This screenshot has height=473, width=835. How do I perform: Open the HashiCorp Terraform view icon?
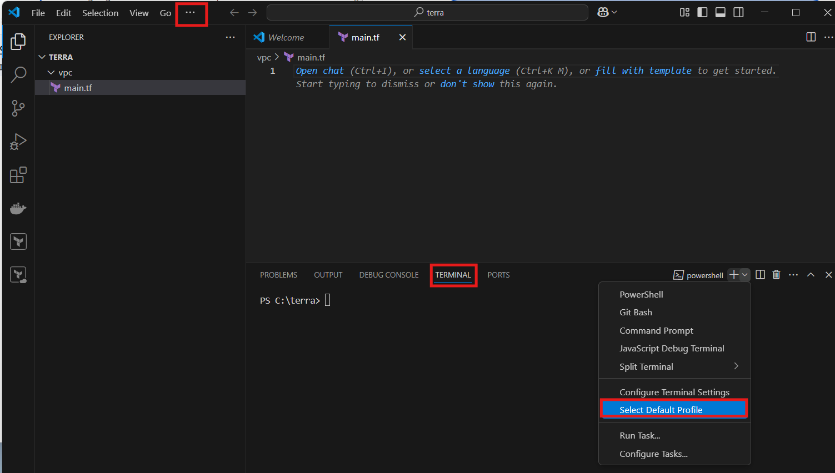point(18,241)
